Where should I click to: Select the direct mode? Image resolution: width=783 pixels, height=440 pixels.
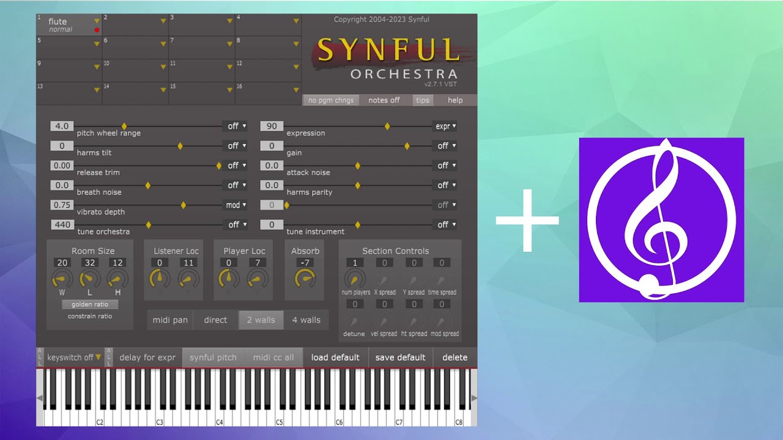click(215, 320)
